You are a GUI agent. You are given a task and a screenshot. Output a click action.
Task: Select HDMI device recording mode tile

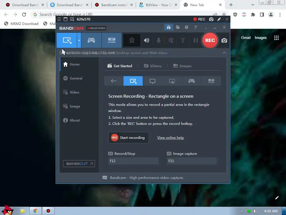coord(211,81)
